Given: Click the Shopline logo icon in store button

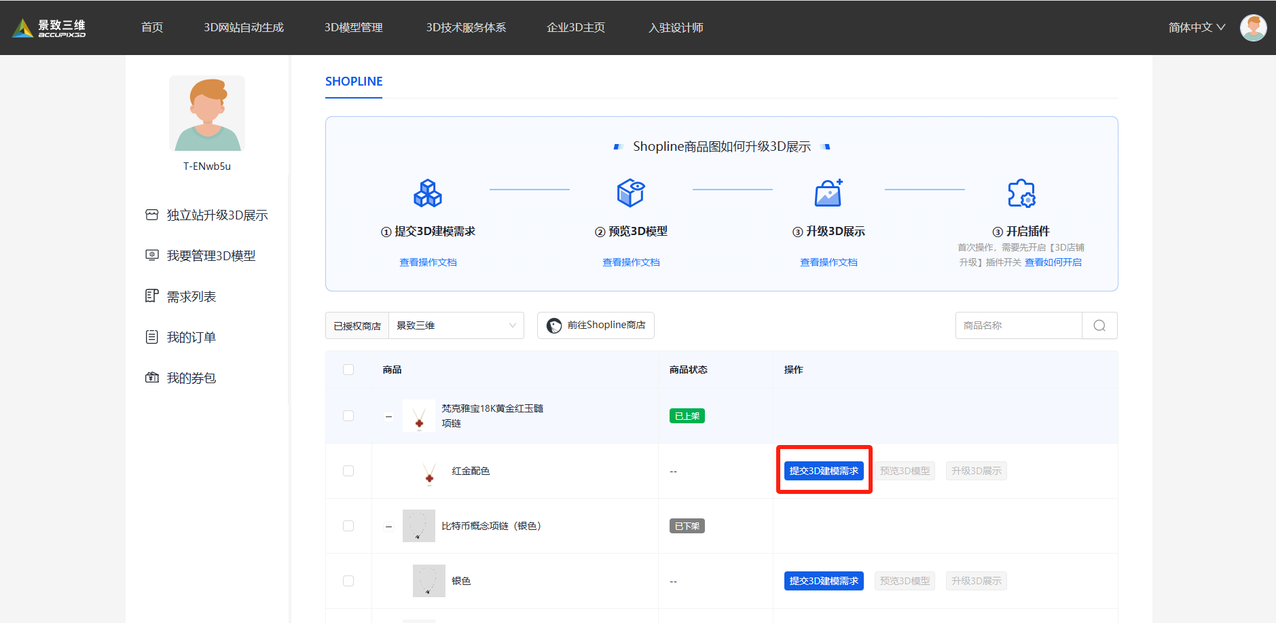Looking at the screenshot, I should point(554,325).
